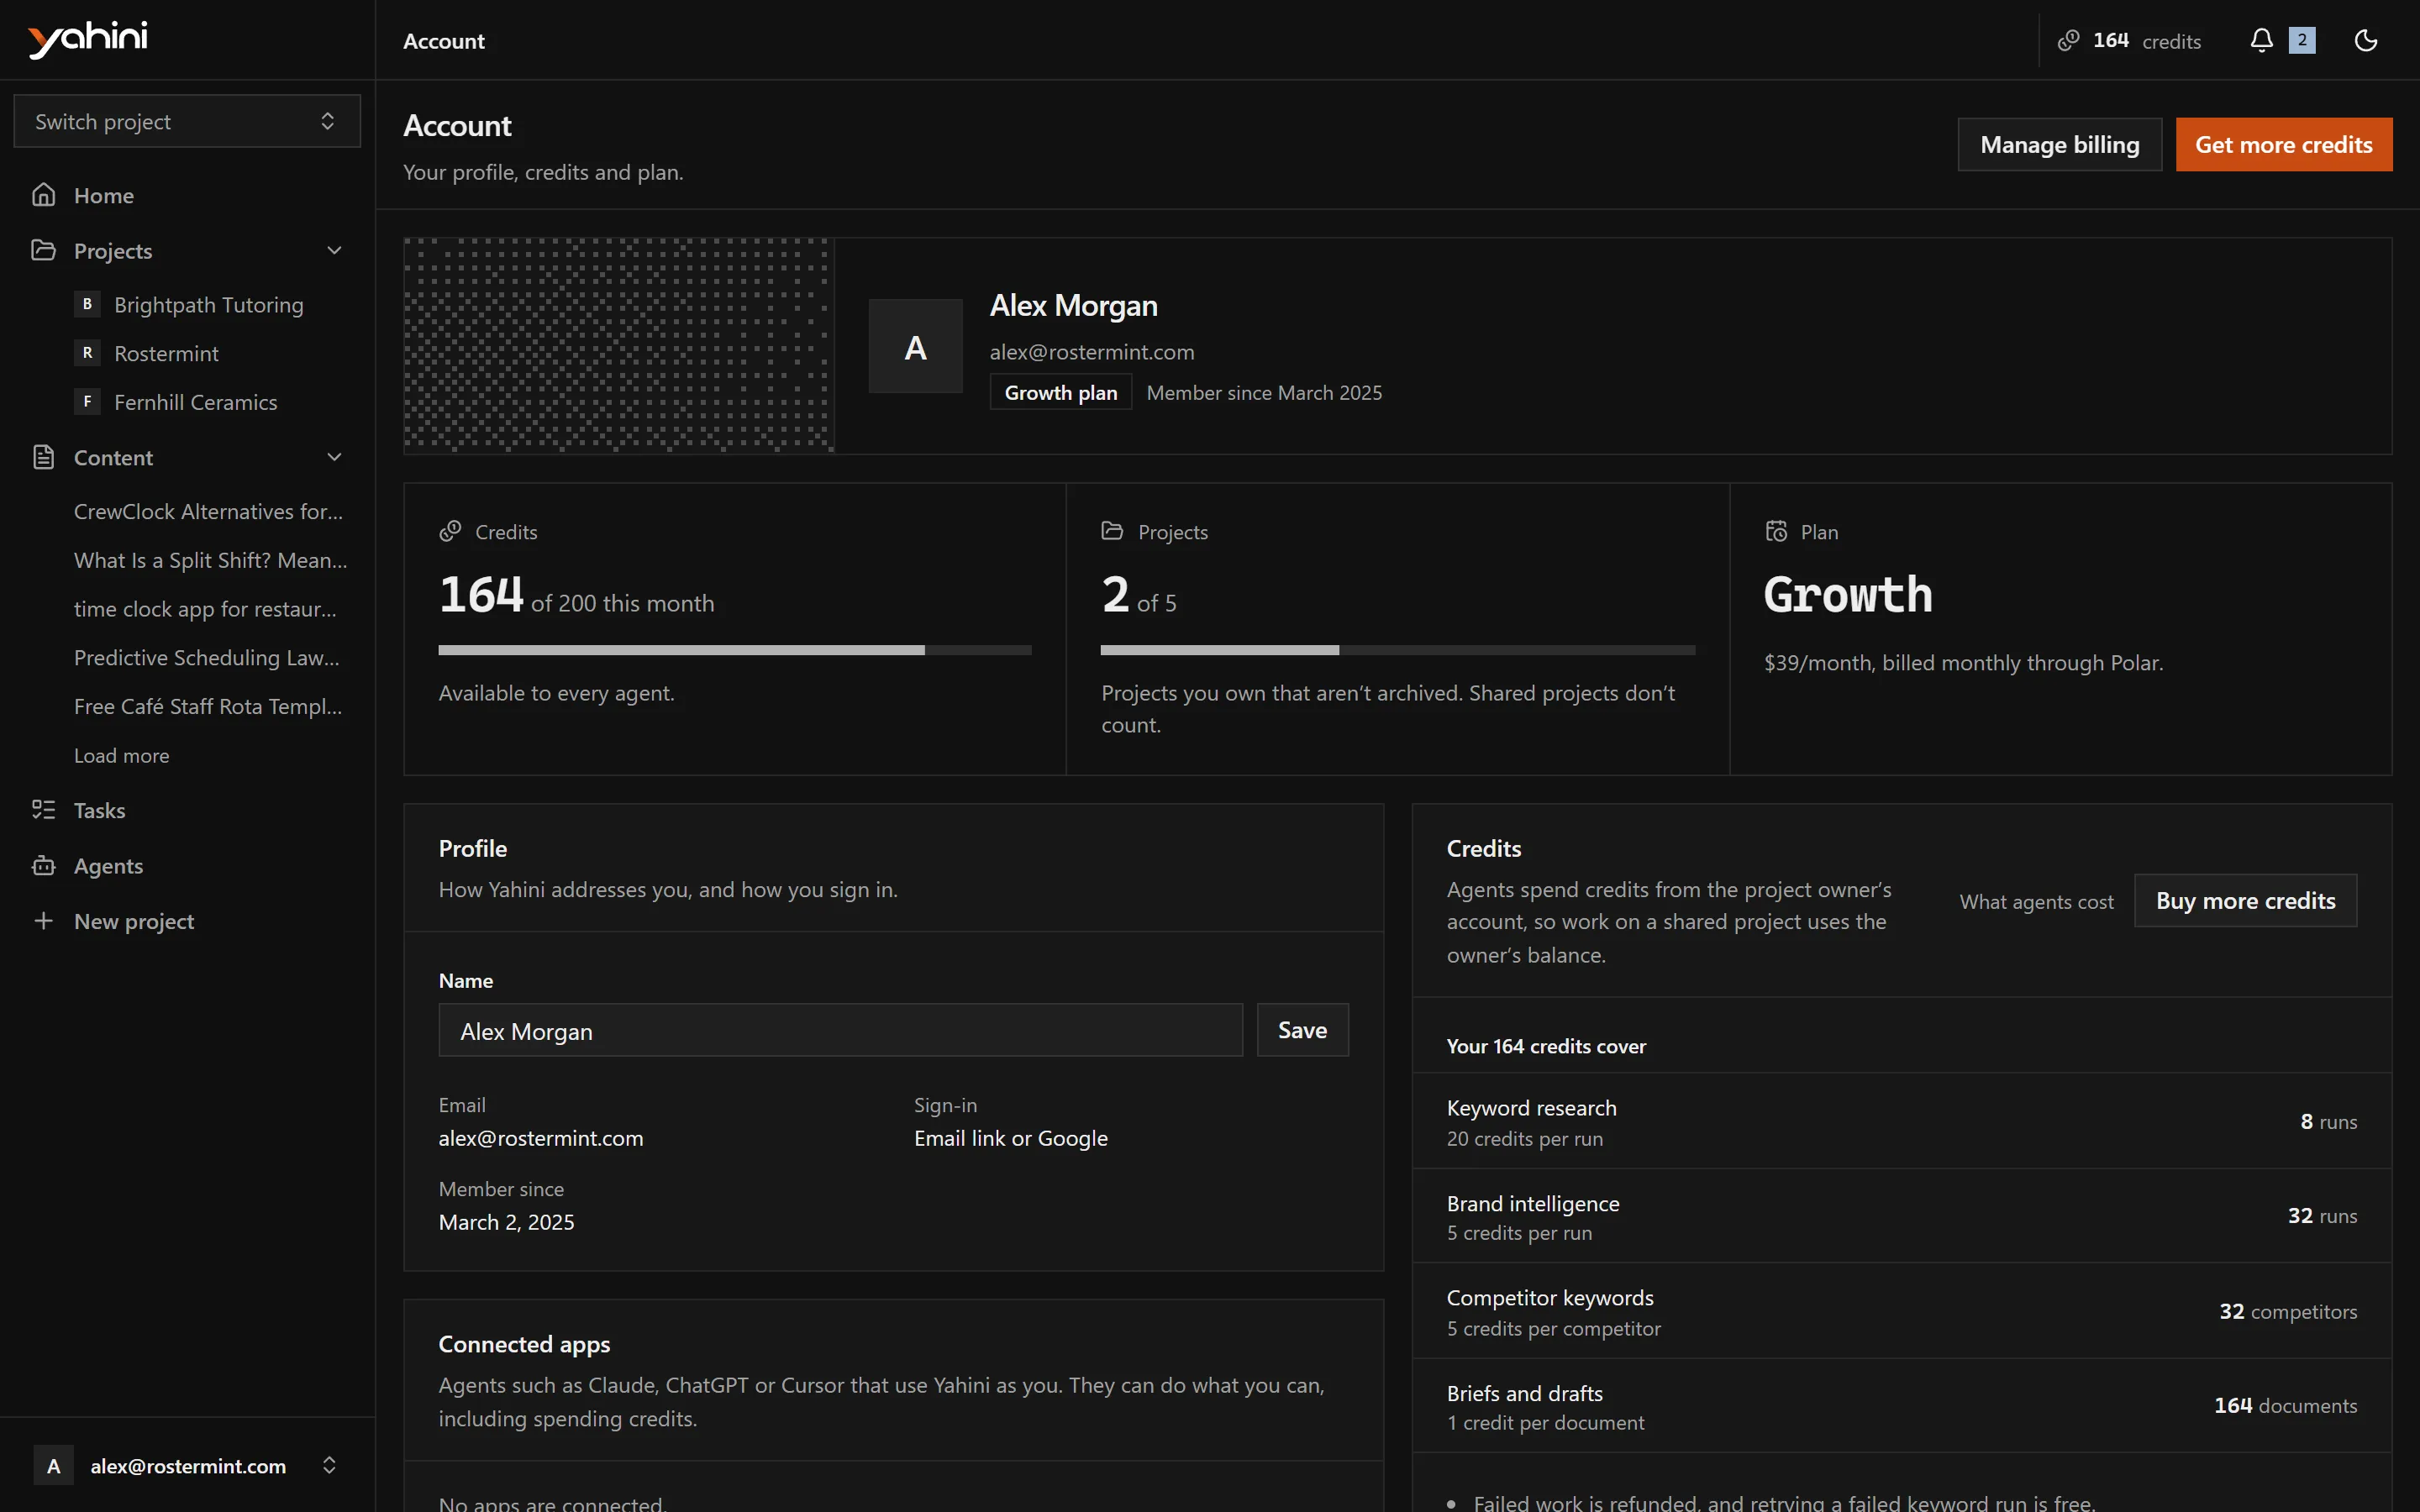Click the Brand intelligence credits row

click(x=1901, y=1216)
